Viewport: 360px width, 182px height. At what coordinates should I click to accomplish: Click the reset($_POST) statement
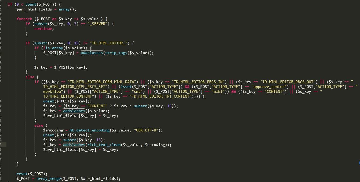(32, 174)
